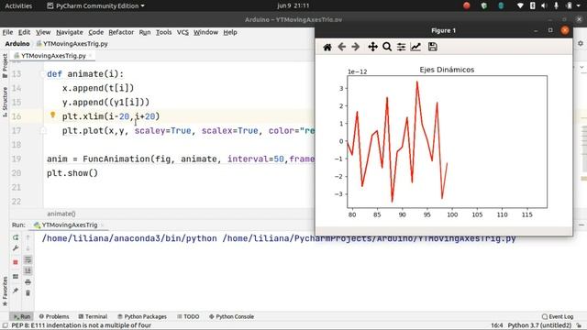Open the Help menu
This screenshot has width=587, height=330.
coord(230,32)
